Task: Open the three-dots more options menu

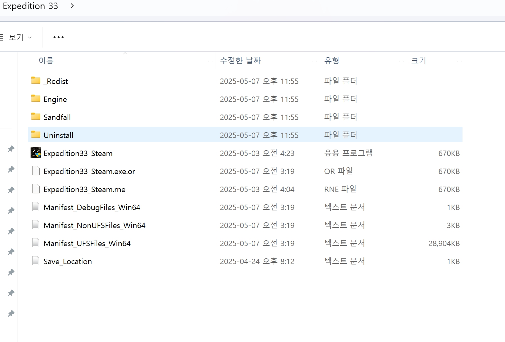Action: (x=59, y=37)
